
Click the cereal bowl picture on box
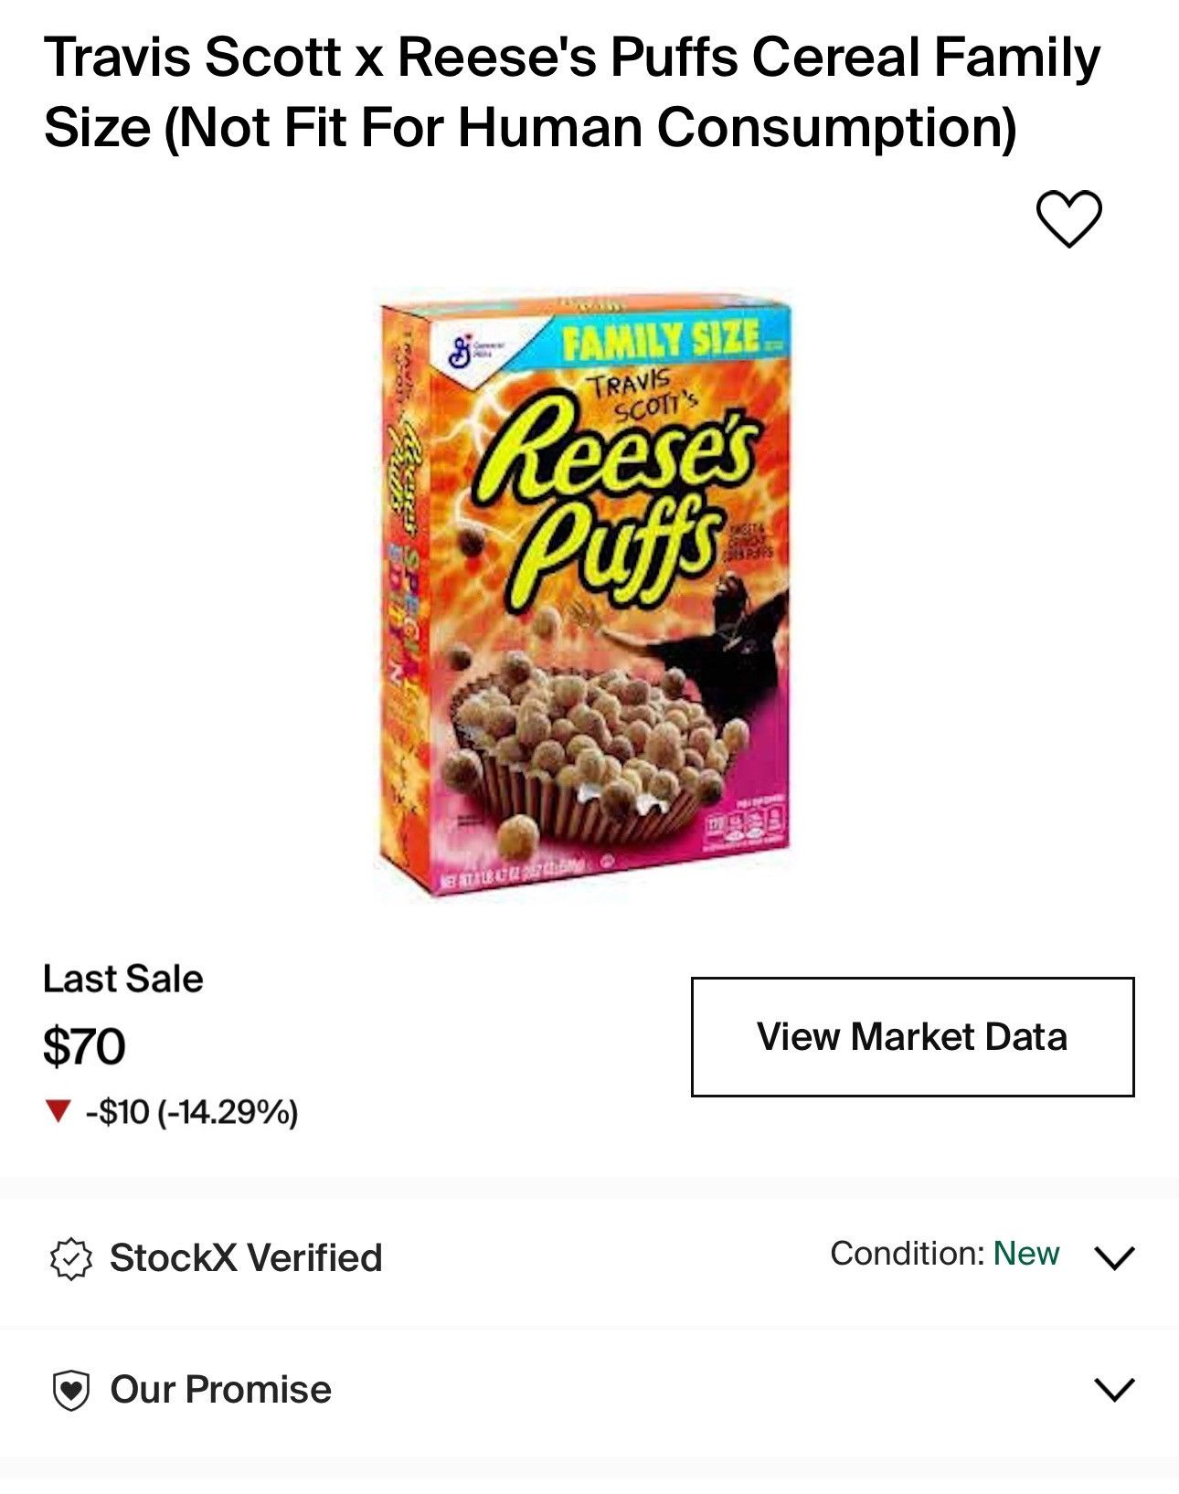coord(585,754)
